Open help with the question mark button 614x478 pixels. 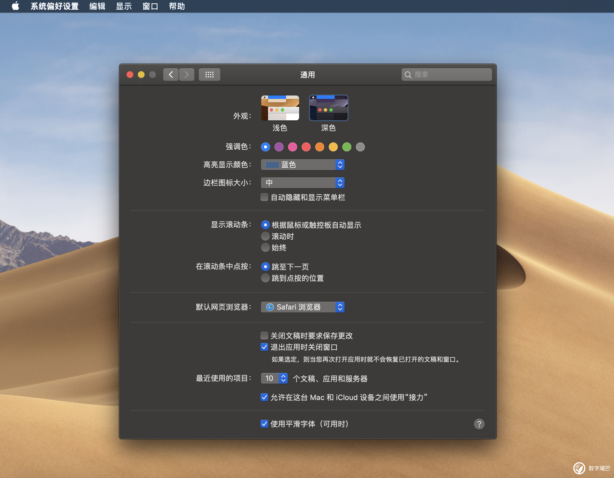479,424
